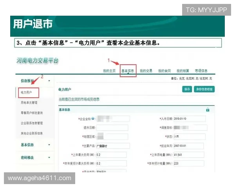Click the 状态 field showing 入市

(x=190, y=137)
